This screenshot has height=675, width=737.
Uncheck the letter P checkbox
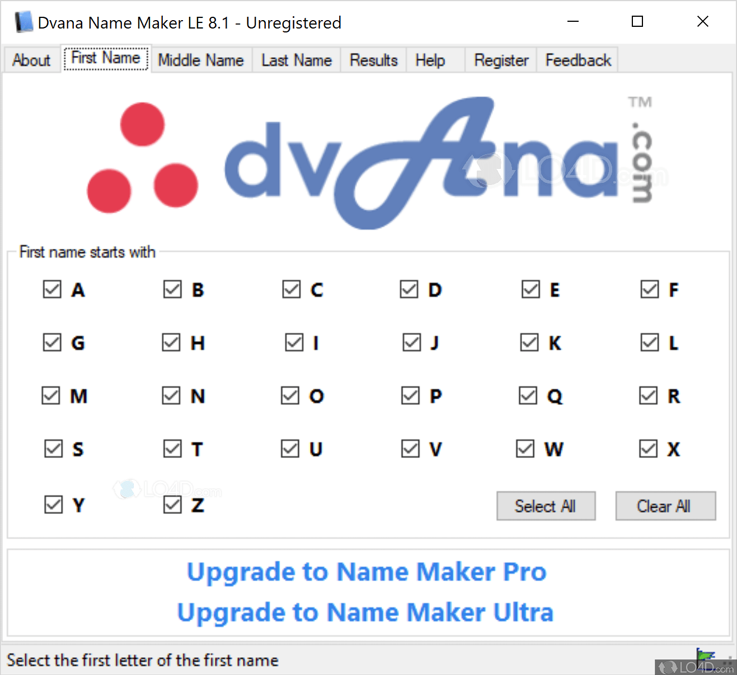click(x=410, y=395)
